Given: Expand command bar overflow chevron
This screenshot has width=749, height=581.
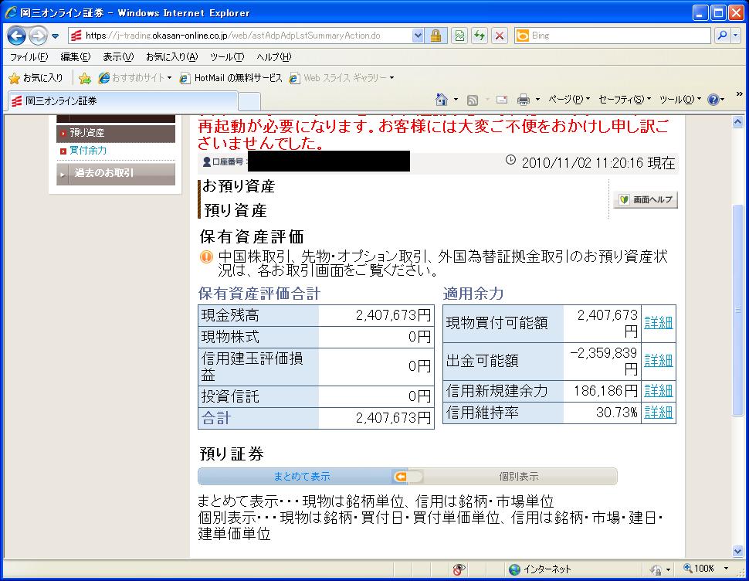Looking at the screenshot, I should (x=740, y=93).
